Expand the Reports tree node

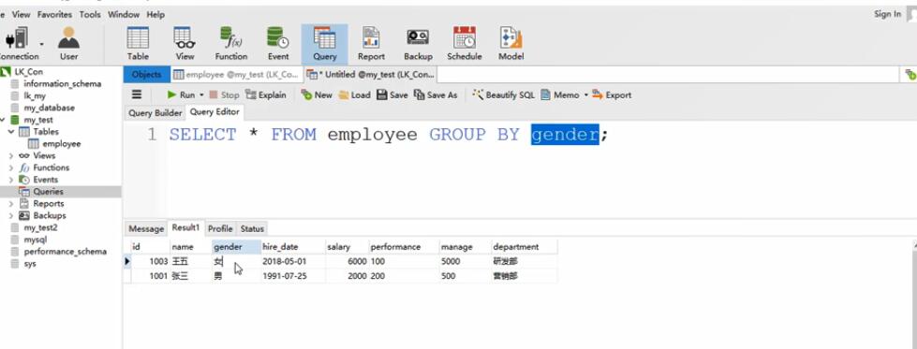point(11,203)
